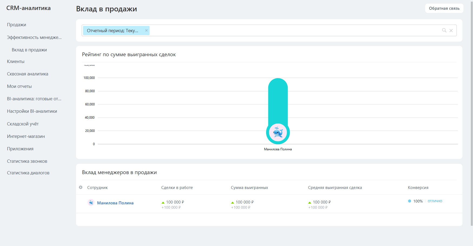Remove the 'Отчетный период' filter chip

point(146,31)
